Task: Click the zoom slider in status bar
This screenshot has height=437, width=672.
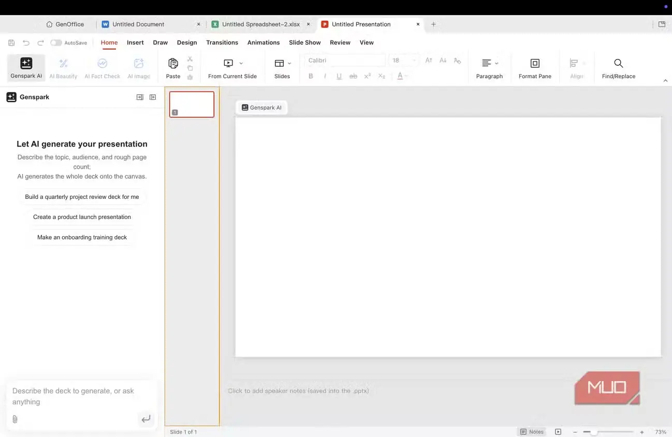Action: click(608, 432)
